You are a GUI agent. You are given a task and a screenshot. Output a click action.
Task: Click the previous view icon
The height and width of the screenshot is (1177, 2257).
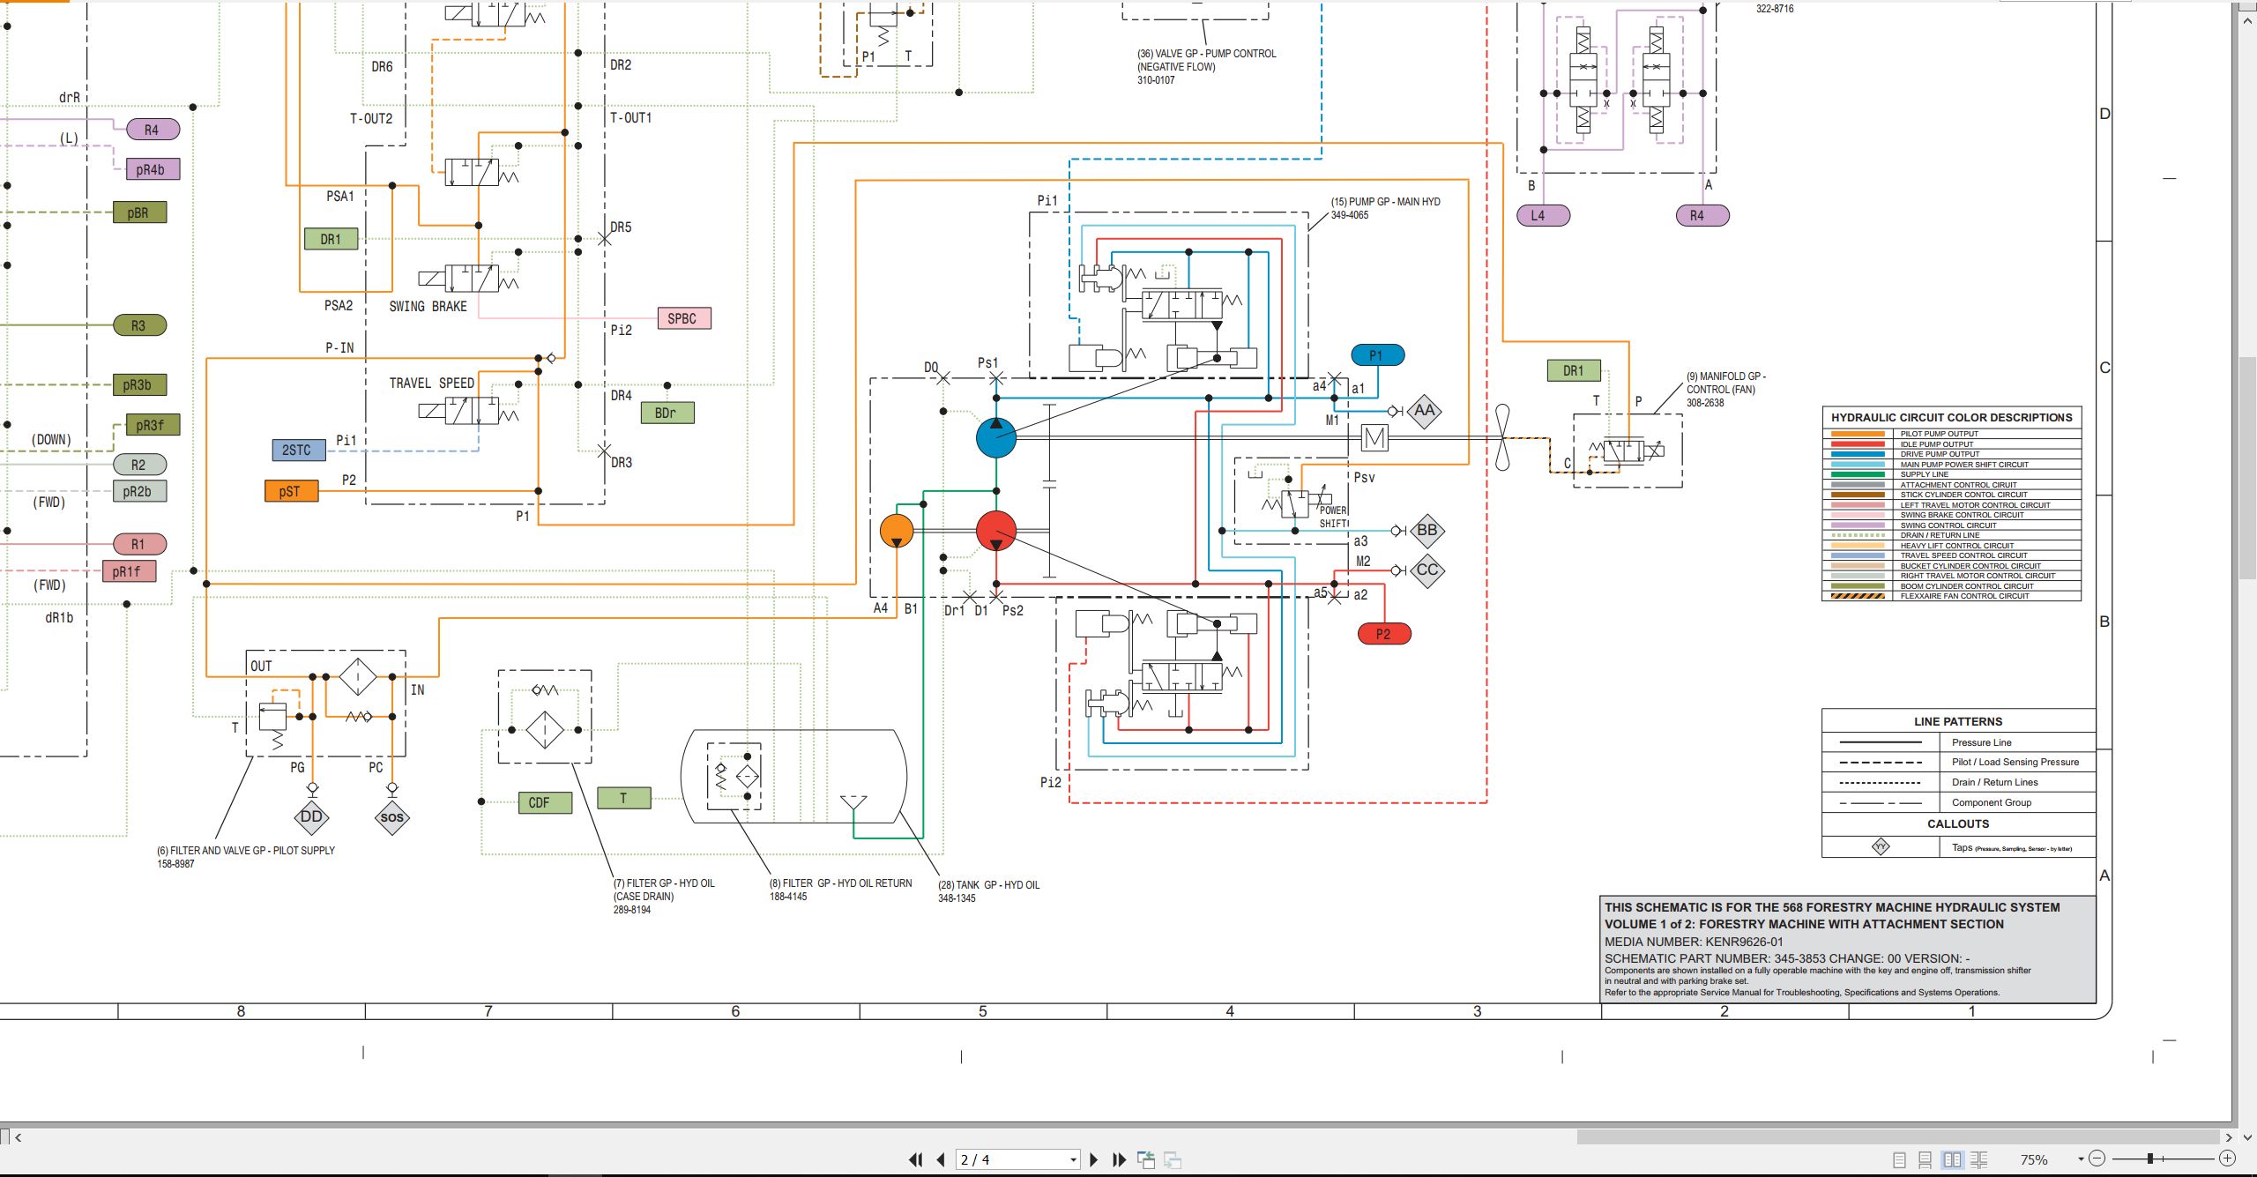[1146, 1159]
